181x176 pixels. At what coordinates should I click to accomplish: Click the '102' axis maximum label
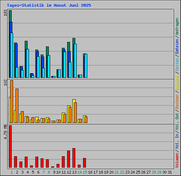[5, 82]
